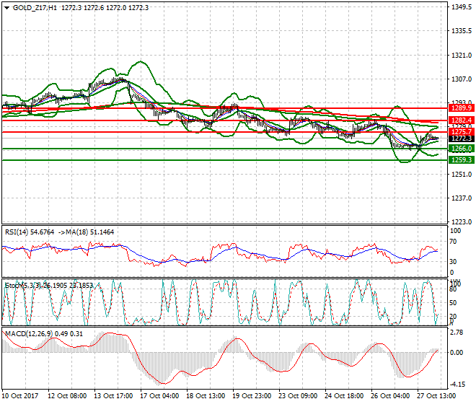Select the MACD(12,26,9) 0.49 0.31 label
This screenshot has height=404, width=476.
click(44, 334)
